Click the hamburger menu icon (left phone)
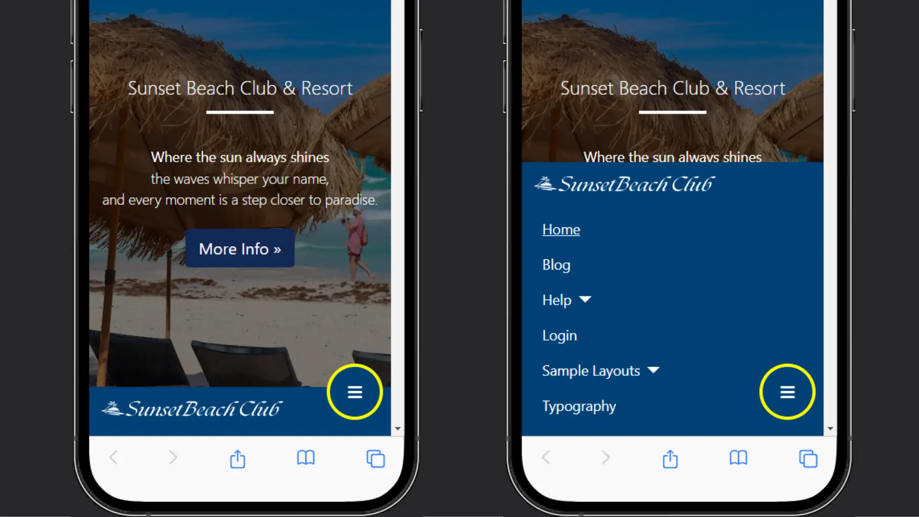The image size is (919, 517). [x=355, y=393]
